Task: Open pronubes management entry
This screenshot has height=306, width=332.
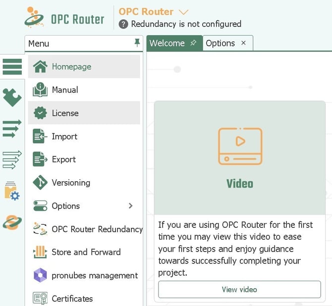Action: (x=84, y=275)
